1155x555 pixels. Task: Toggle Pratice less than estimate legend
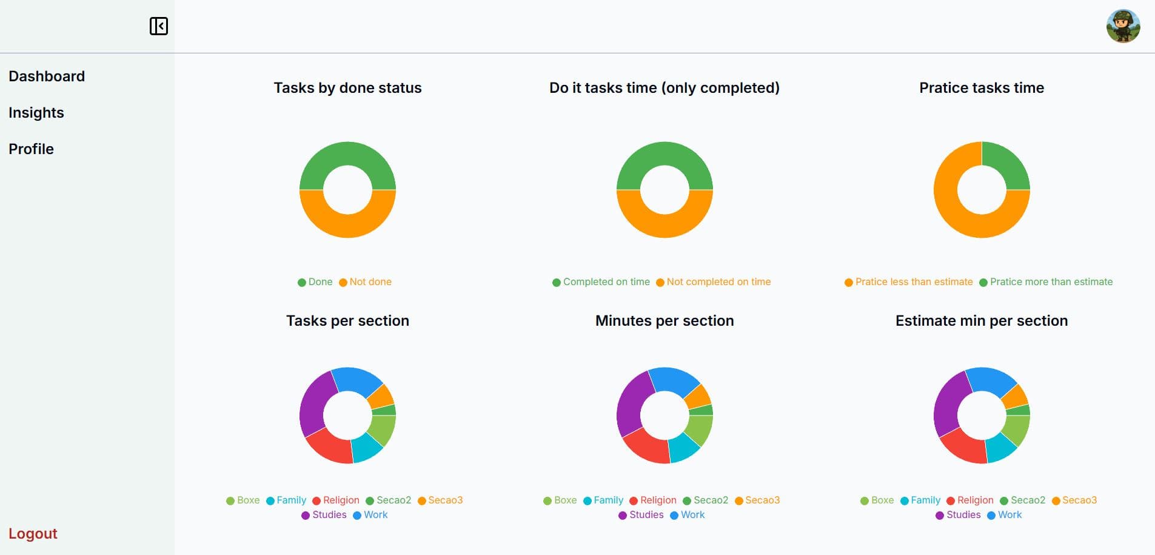tap(909, 282)
